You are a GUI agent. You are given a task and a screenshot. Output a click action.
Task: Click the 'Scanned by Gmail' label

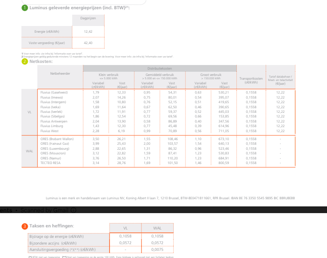44,210
